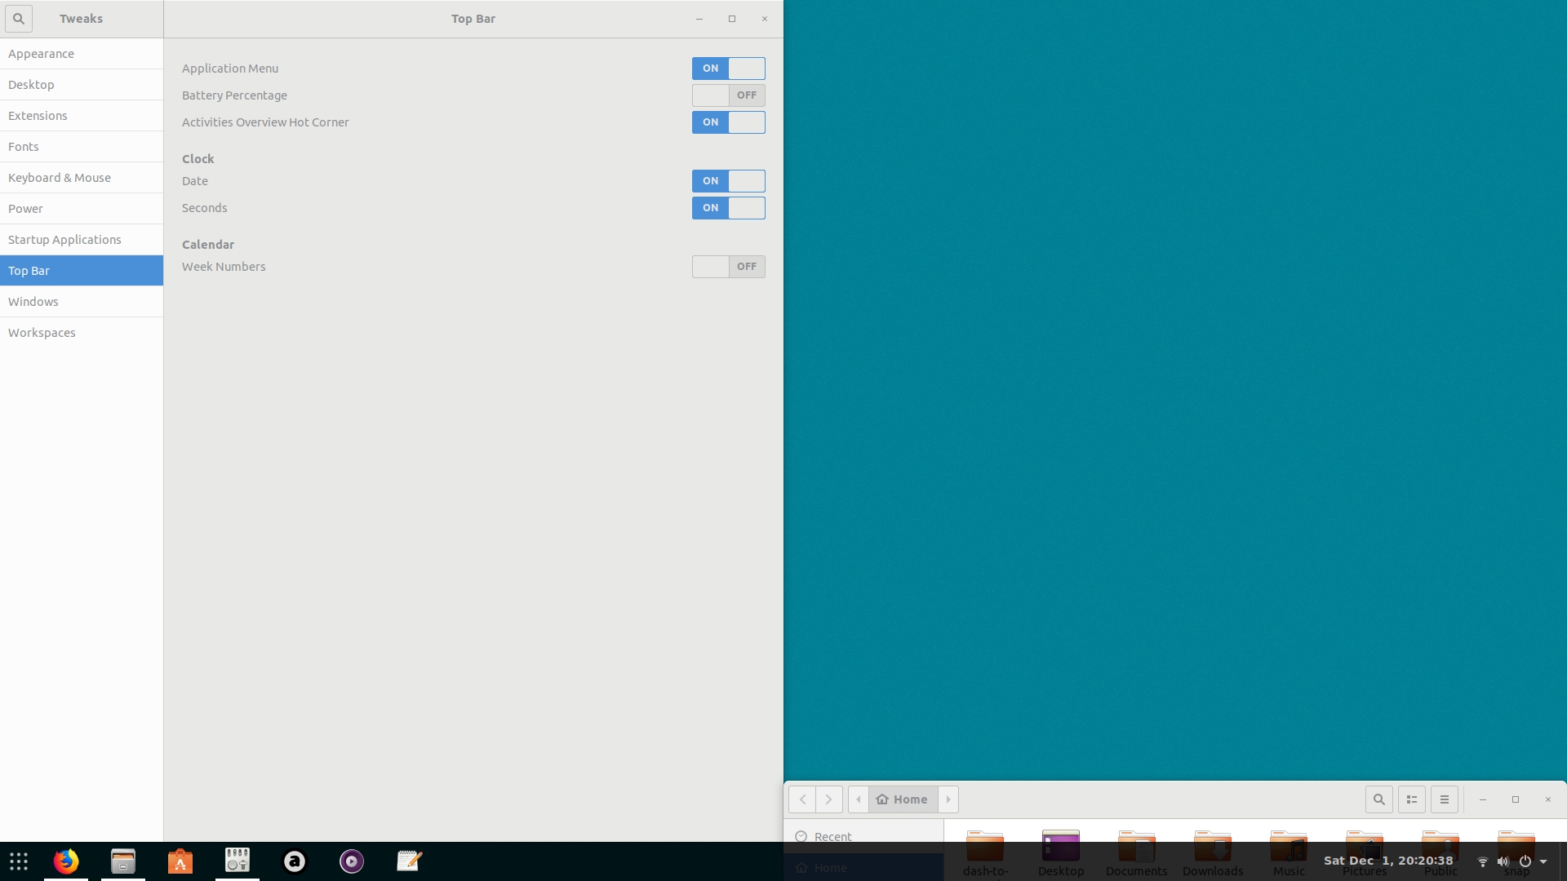Open the Files hamburger menu

[1445, 799]
